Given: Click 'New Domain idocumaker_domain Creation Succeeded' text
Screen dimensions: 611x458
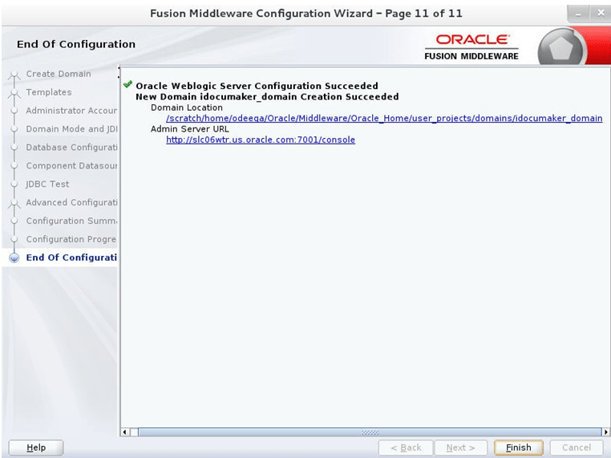Looking at the screenshot, I should 267,97.
